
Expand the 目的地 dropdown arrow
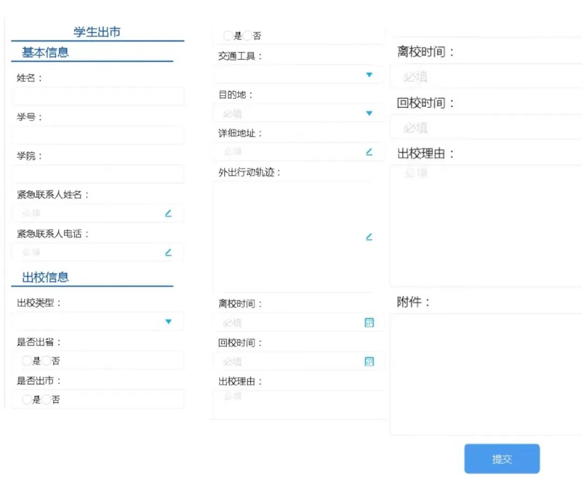pos(369,113)
